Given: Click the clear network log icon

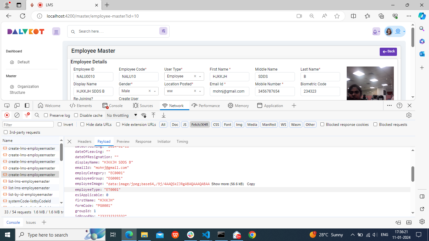Looking at the screenshot, I should tap(17, 115).
